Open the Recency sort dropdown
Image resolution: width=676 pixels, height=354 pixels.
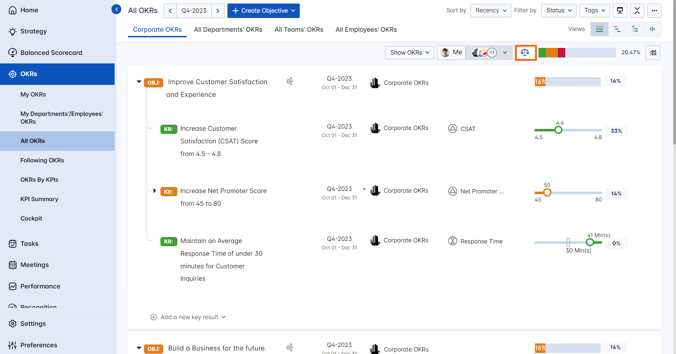pyautogui.click(x=491, y=11)
